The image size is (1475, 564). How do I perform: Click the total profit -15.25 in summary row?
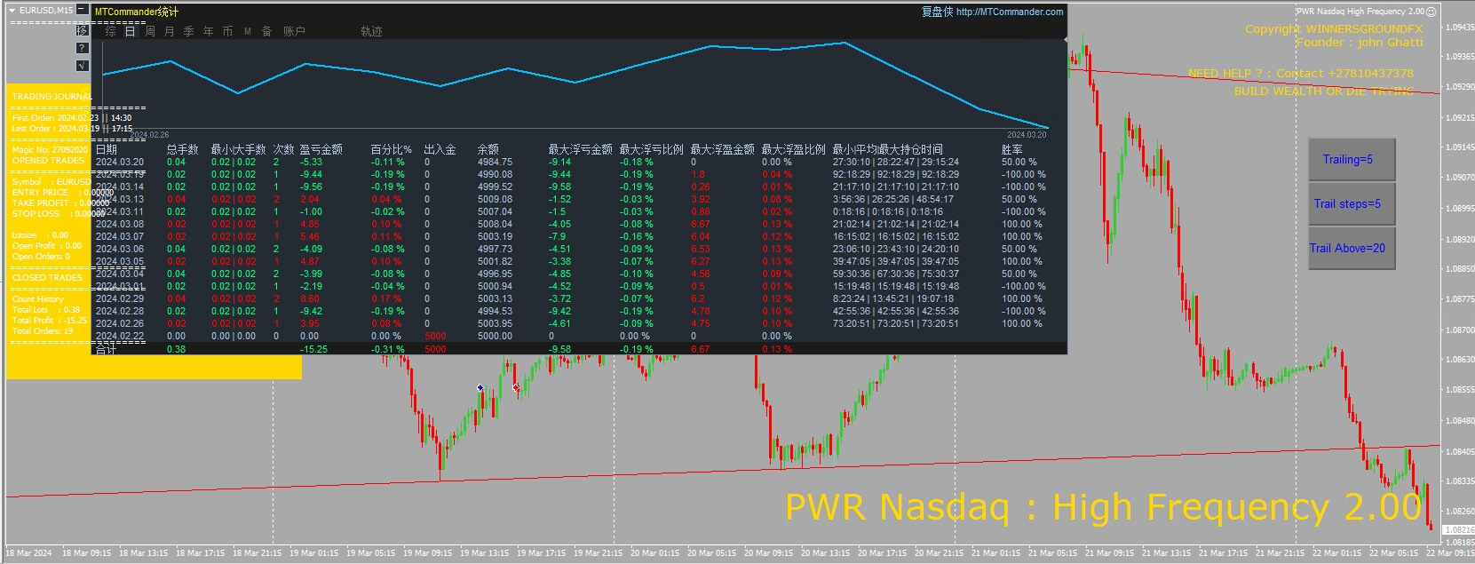[313, 349]
